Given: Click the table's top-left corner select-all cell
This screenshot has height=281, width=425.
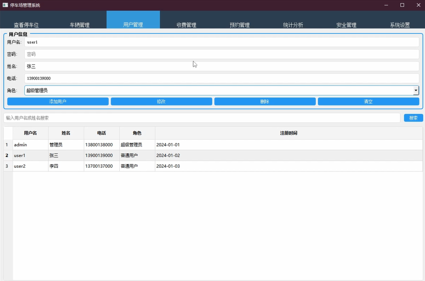Looking at the screenshot, I should (8, 133).
